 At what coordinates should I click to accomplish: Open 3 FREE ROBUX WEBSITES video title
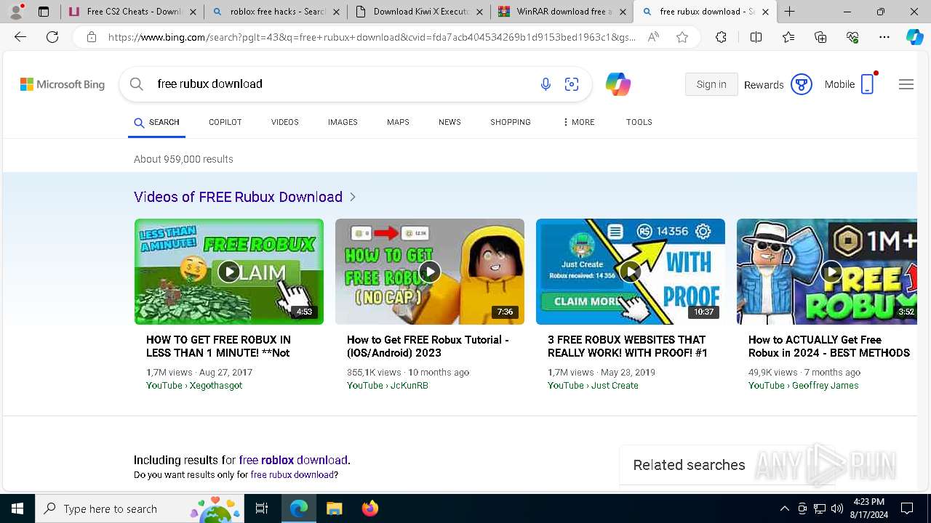click(628, 346)
